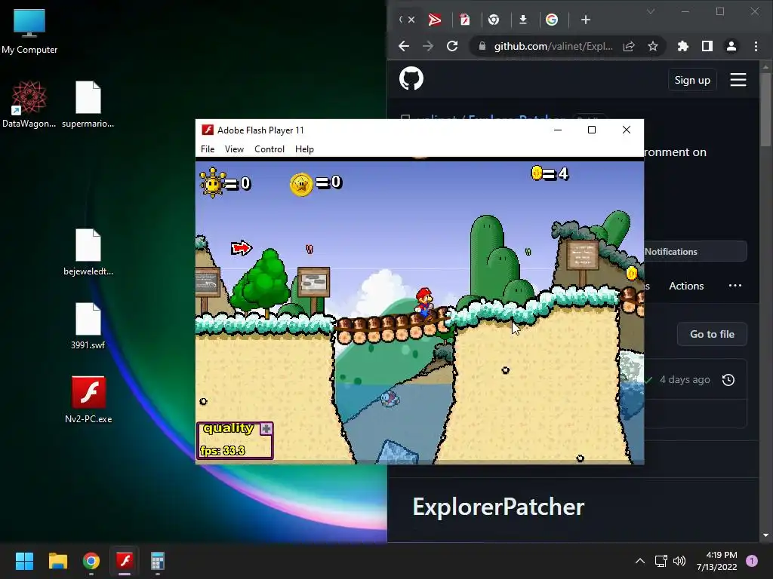Open the Help menu in Flash Player
The width and height of the screenshot is (773, 579).
coord(304,149)
